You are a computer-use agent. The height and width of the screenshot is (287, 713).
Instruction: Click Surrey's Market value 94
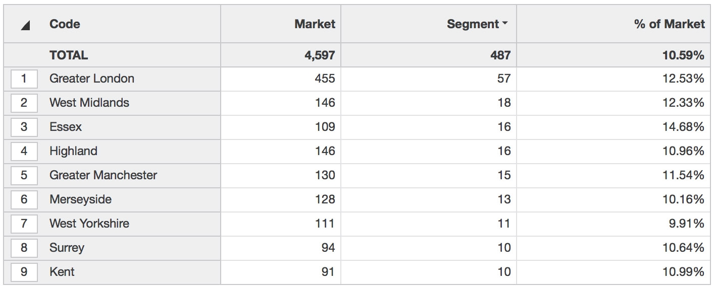coord(328,248)
